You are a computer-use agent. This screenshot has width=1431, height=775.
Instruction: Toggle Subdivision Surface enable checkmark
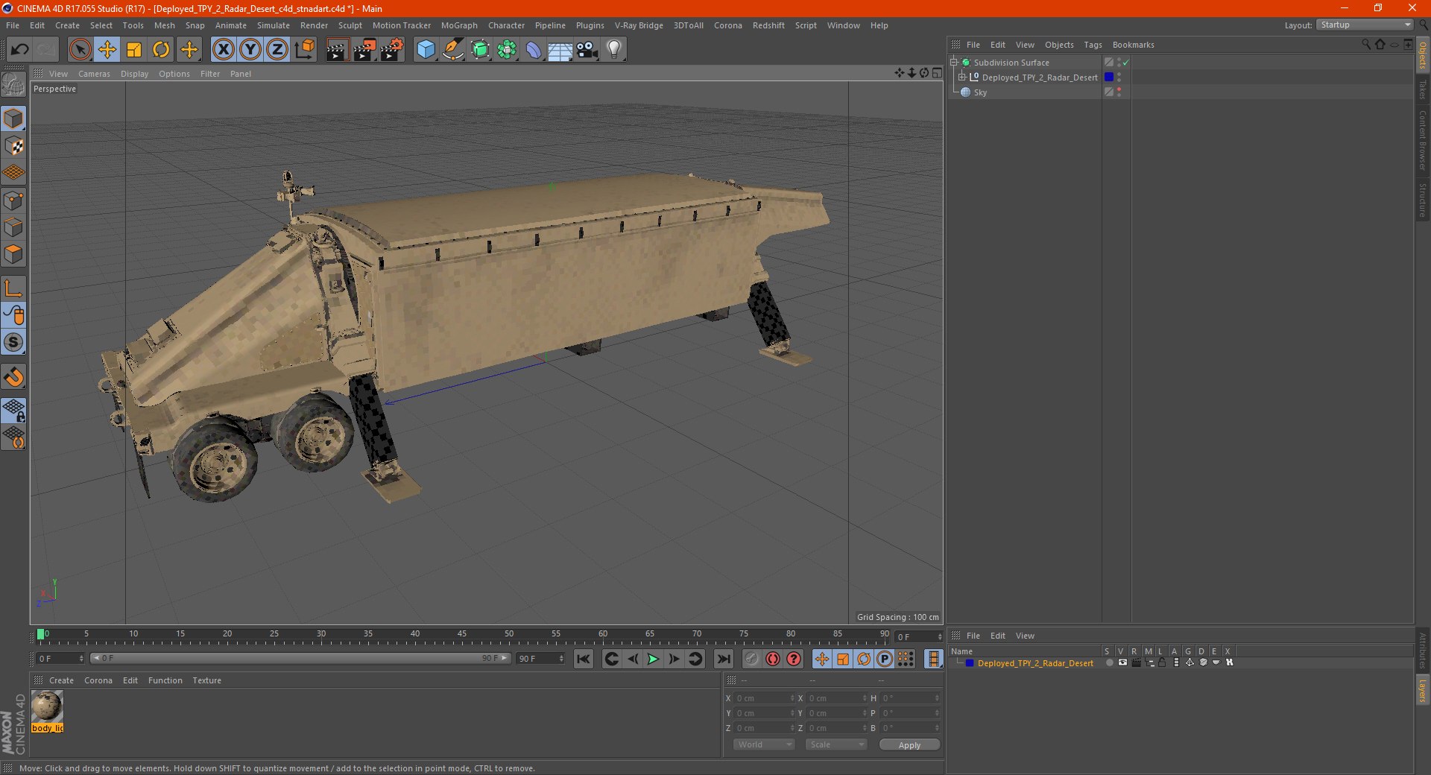click(x=1125, y=63)
